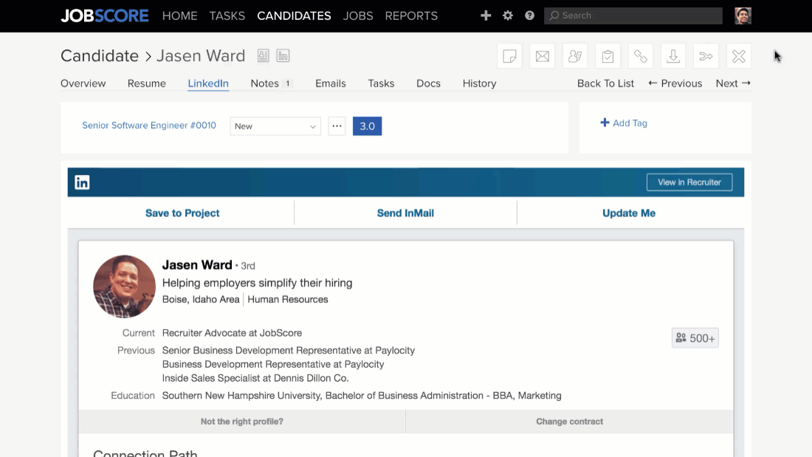Click Jasen Ward's profile photo
The image size is (812, 457).
(124, 286)
